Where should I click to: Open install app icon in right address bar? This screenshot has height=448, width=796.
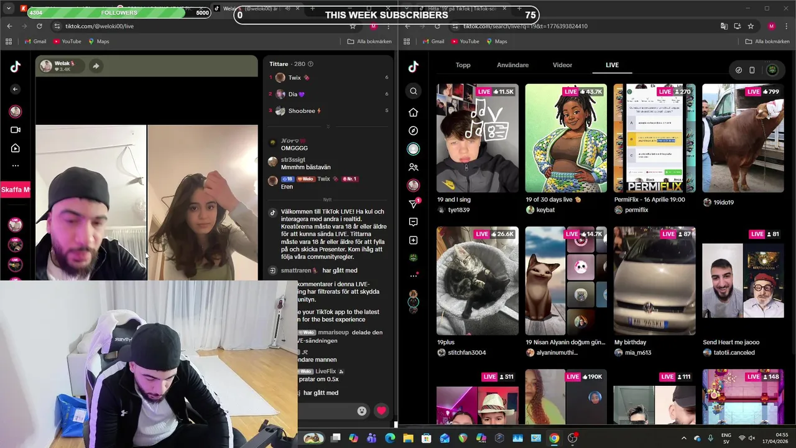(738, 26)
